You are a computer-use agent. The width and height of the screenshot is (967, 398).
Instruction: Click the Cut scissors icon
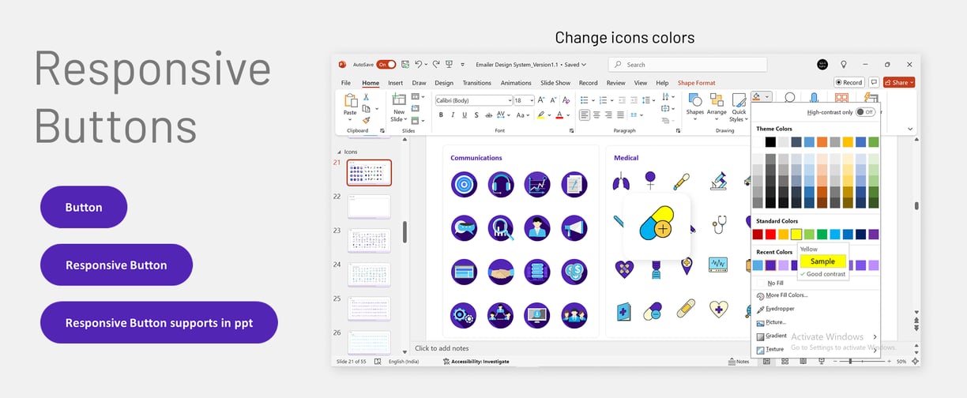point(367,97)
